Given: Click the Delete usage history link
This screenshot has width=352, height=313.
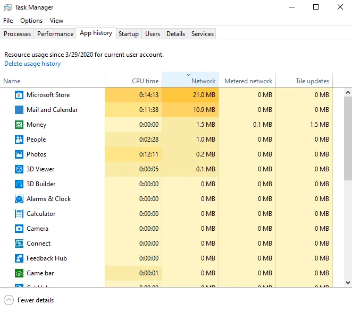Looking at the screenshot, I should coord(32,64).
